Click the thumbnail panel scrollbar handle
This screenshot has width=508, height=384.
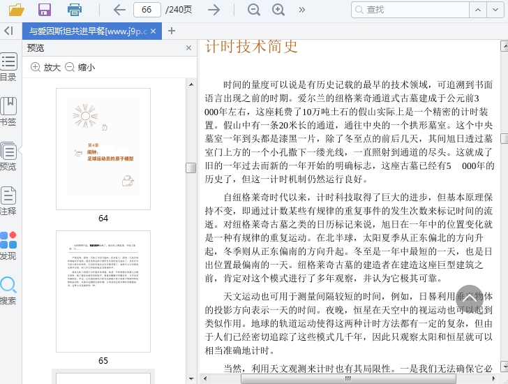191,168
